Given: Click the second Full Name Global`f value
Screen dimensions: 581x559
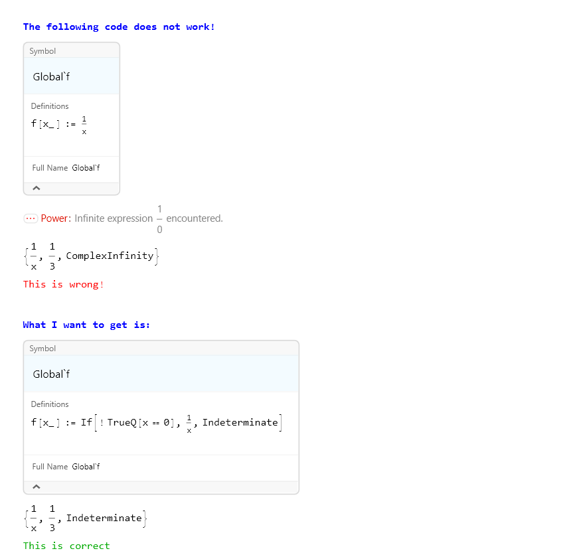Looking at the screenshot, I should point(86,467).
